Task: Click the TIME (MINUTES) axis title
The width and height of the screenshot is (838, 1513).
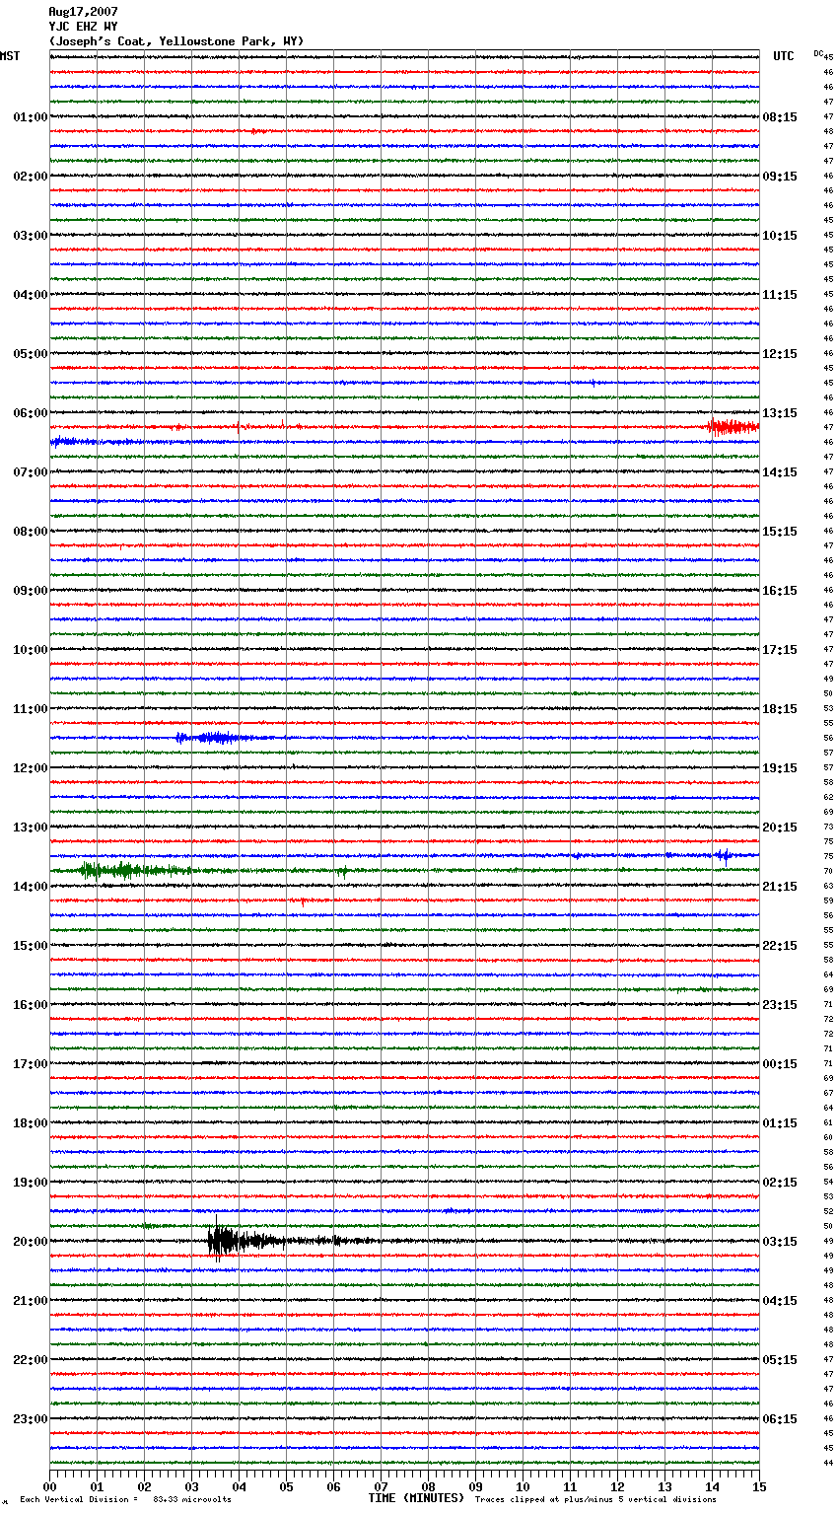Action: click(x=416, y=1498)
